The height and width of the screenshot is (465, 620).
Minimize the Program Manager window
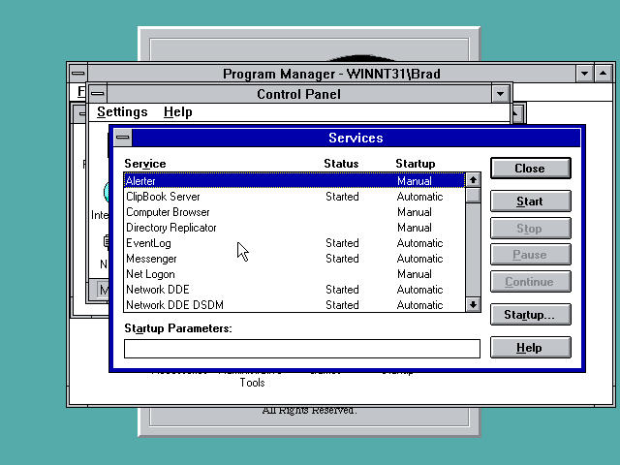[x=584, y=74]
